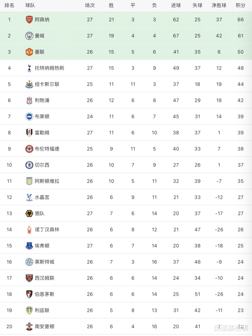This screenshot has width=252, height=336.
Task: Click the Southampton crest icon
Action: pos(29,327)
